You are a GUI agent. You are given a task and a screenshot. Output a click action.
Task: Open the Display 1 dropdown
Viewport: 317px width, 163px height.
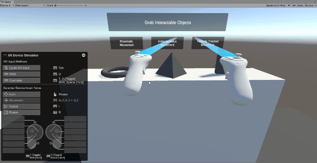7,5
